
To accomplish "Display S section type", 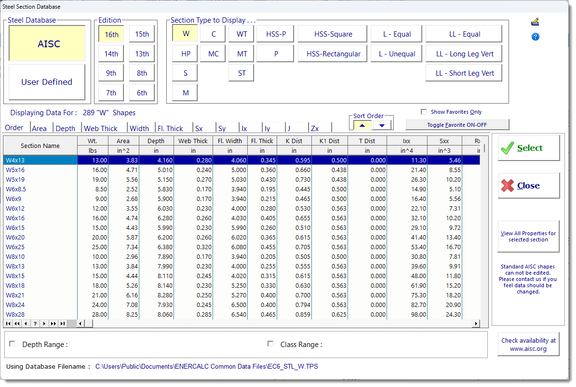I will tap(185, 73).
